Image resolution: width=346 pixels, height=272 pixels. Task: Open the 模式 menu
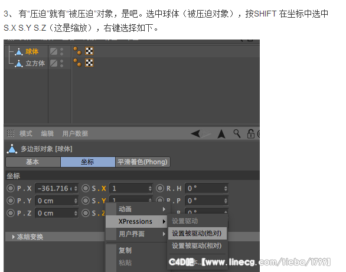pyautogui.click(x=26, y=133)
